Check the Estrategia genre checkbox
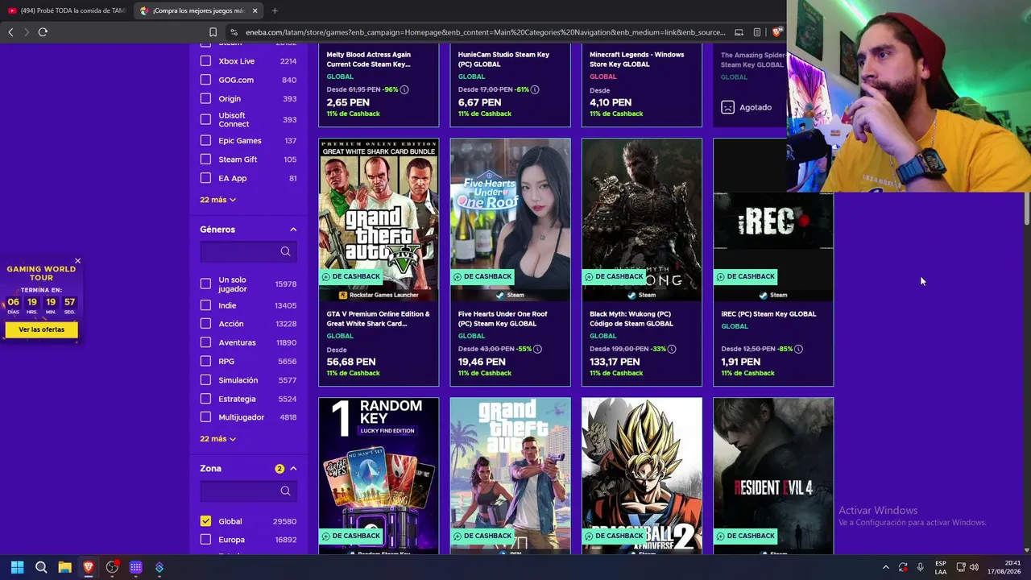The height and width of the screenshot is (580, 1031). (205, 399)
